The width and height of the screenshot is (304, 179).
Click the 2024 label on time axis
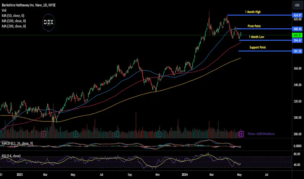pyautogui.click(x=185, y=174)
